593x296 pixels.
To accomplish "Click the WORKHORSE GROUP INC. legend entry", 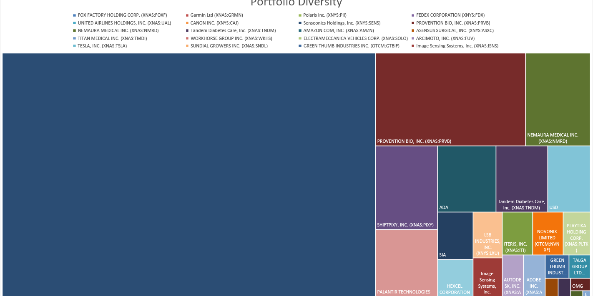I will coord(231,38).
